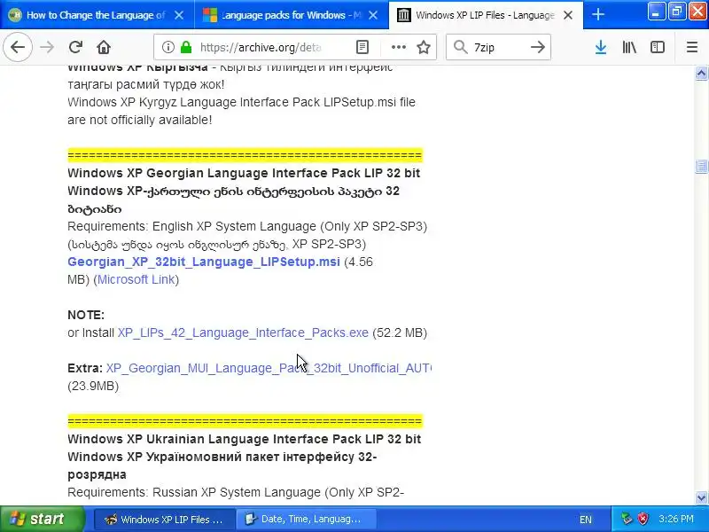Open page actions three-dot menu
The image size is (709, 532).
(398, 47)
